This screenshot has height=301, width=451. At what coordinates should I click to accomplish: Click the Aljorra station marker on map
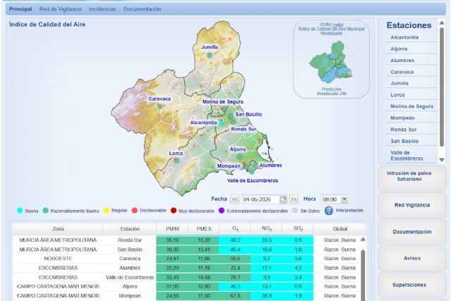[240, 156]
